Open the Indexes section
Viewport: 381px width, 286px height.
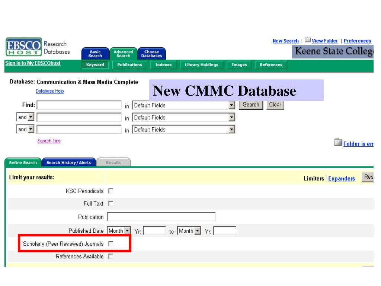(164, 65)
